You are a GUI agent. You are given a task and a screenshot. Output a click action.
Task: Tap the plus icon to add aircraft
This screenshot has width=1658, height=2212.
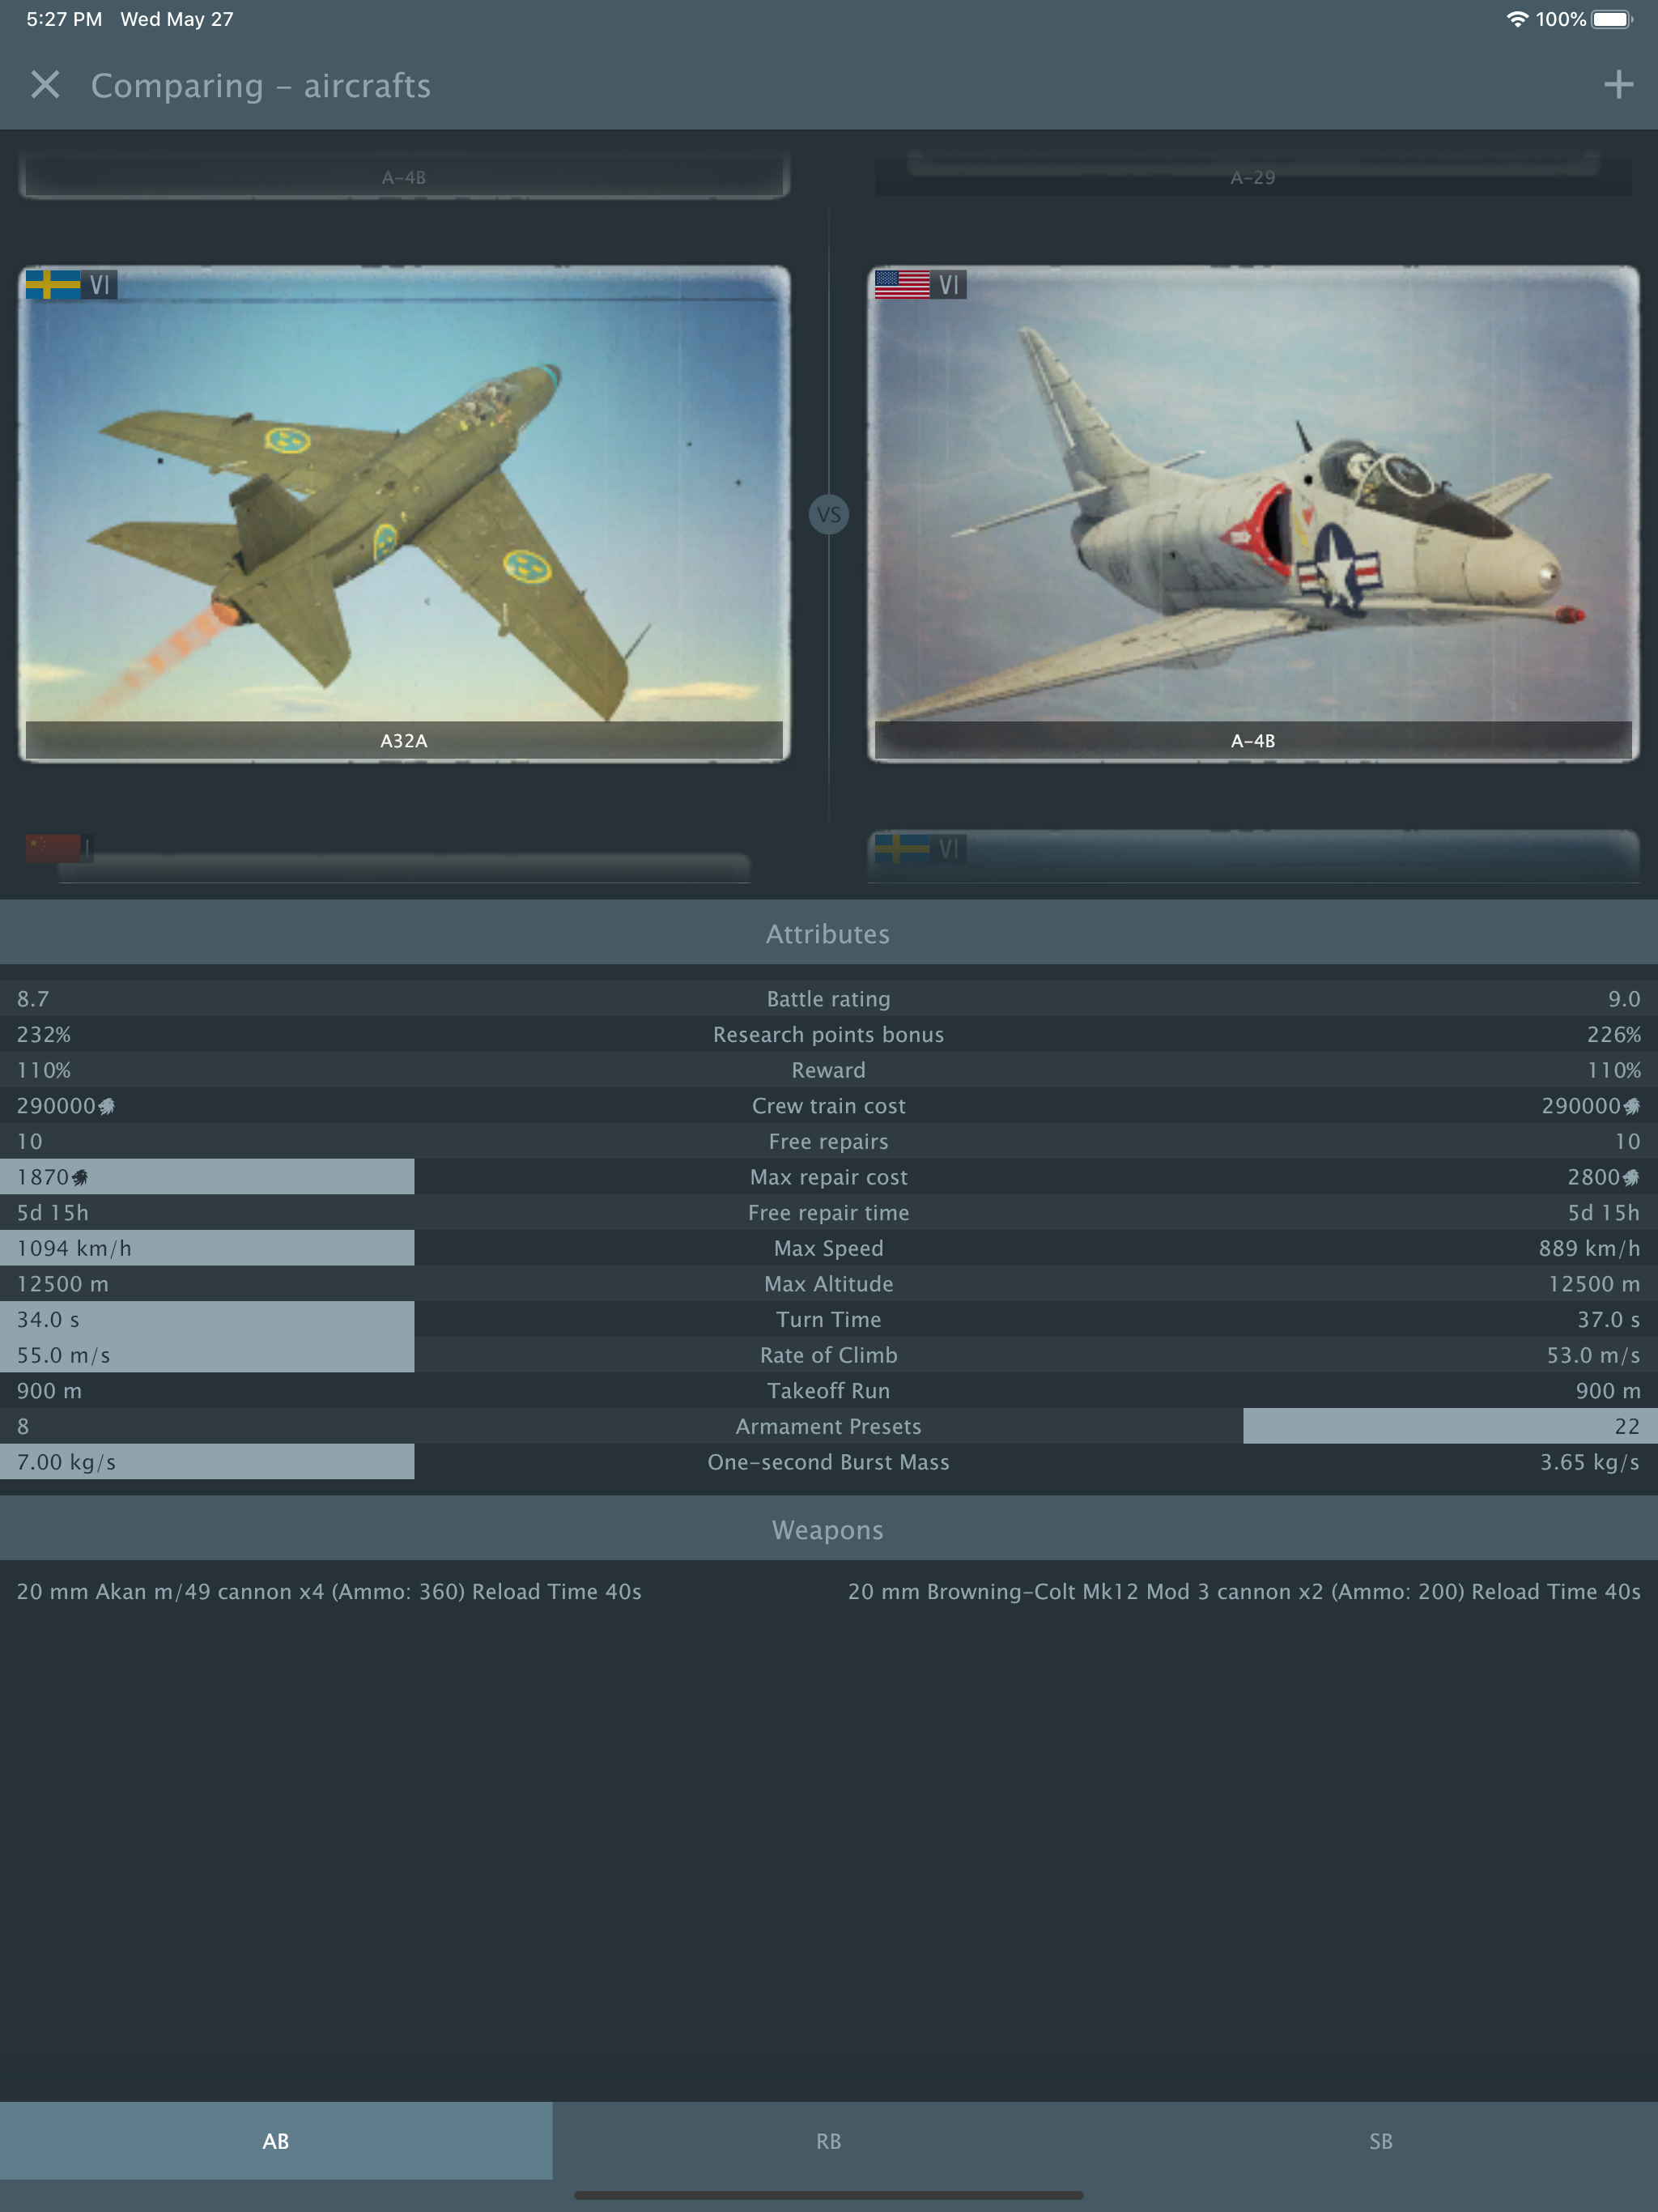pos(1618,85)
